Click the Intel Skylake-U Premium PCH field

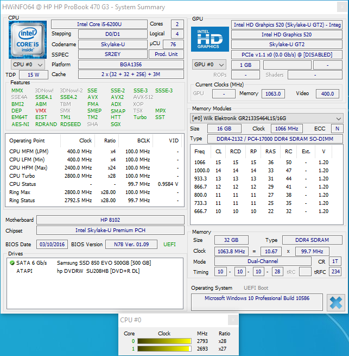pos(110,230)
